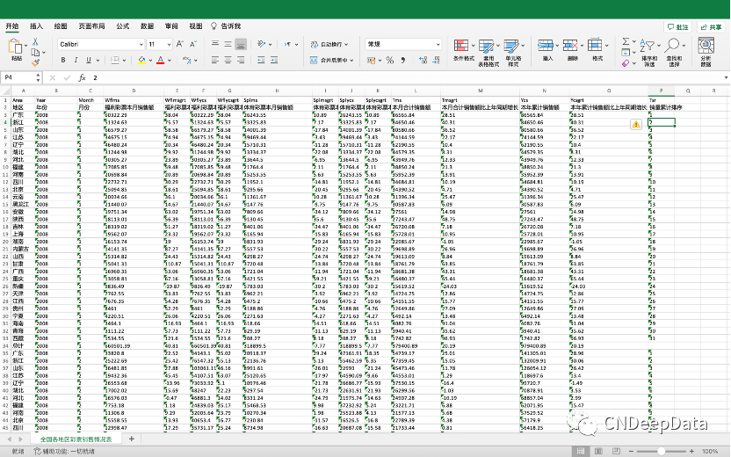This screenshot has width=731, height=457.
Task: Open the font size 11 dropdown
Action: coord(169,44)
